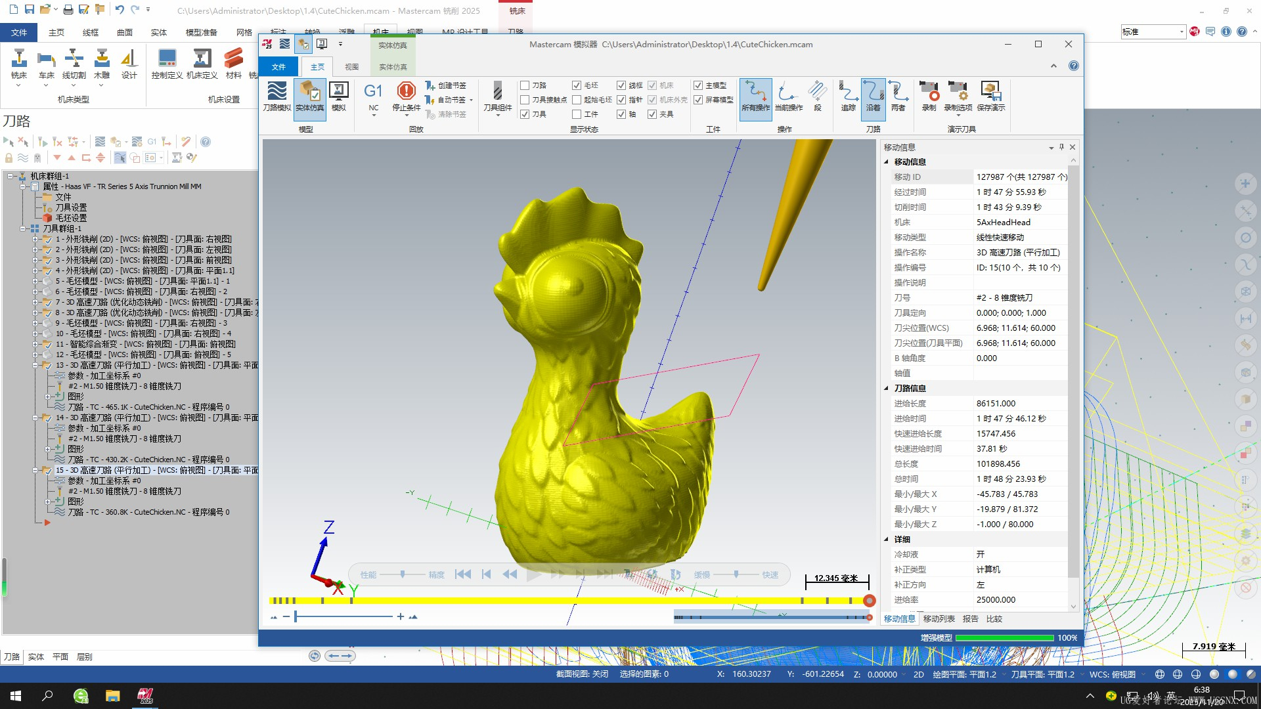Open File Explorer from Windows taskbar

pos(112,696)
